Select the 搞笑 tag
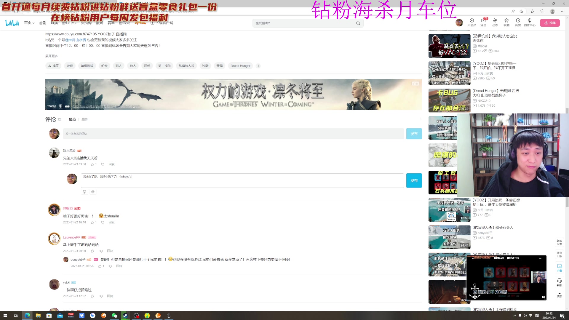Viewport: 569px width, 320px height. (53, 66)
